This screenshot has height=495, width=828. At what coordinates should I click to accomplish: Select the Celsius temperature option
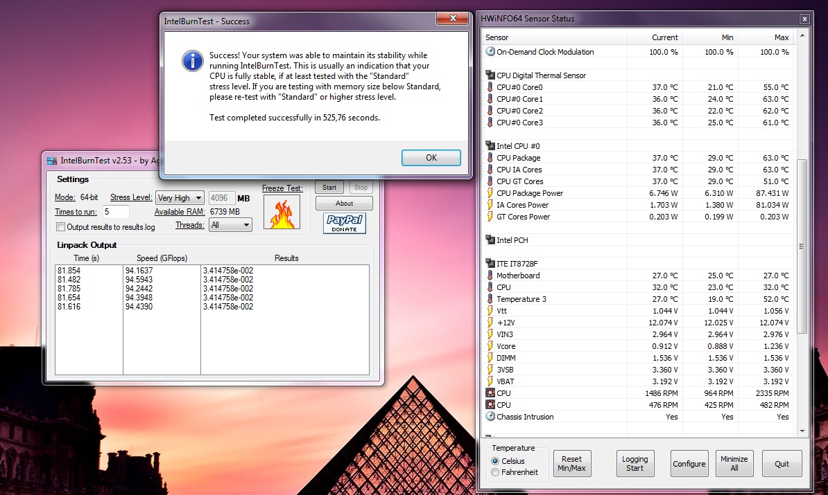point(495,461)
